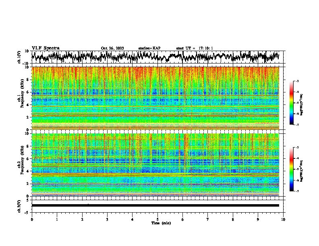Click the ch.1 voltage waveform trace panel
Screen dimensions: 319x246
point(158,57)
